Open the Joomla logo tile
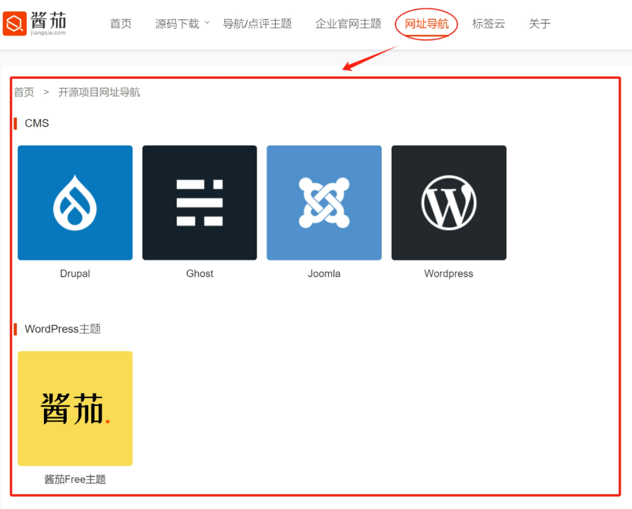This screenshot has width=632, height=509. tap(324, 203)
